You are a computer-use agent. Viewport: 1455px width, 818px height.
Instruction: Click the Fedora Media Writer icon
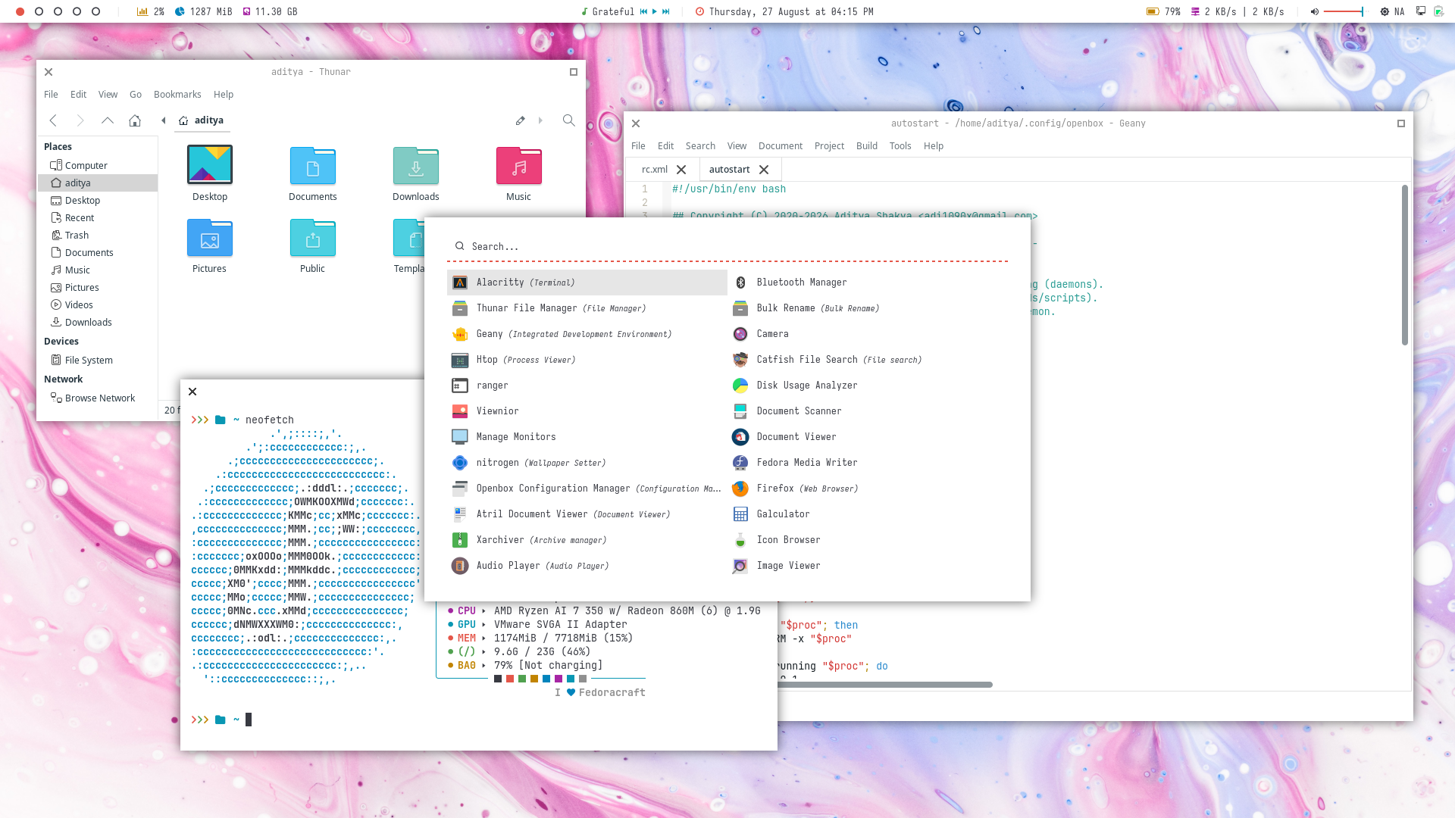pos(740,463)
